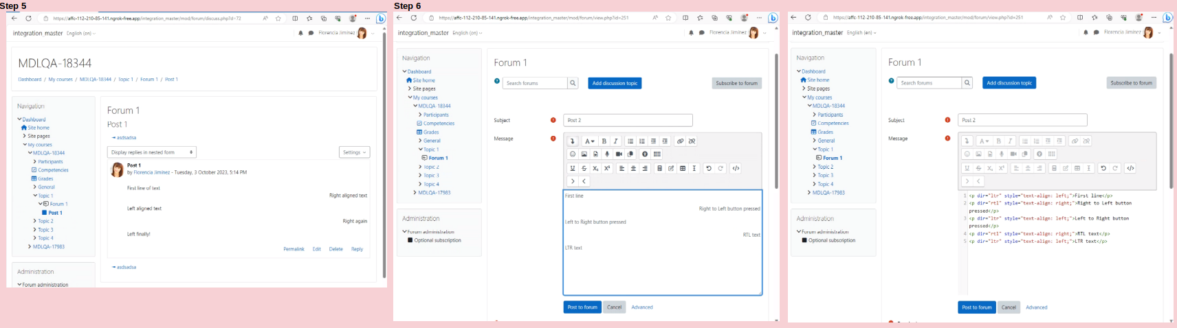This screenshot has width=1177, height=328.
Task: Open Advanced link in right window
Action: click(1037, 307)
